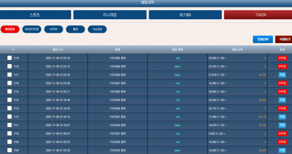Click the 적중 badge on row 1117

282,75
